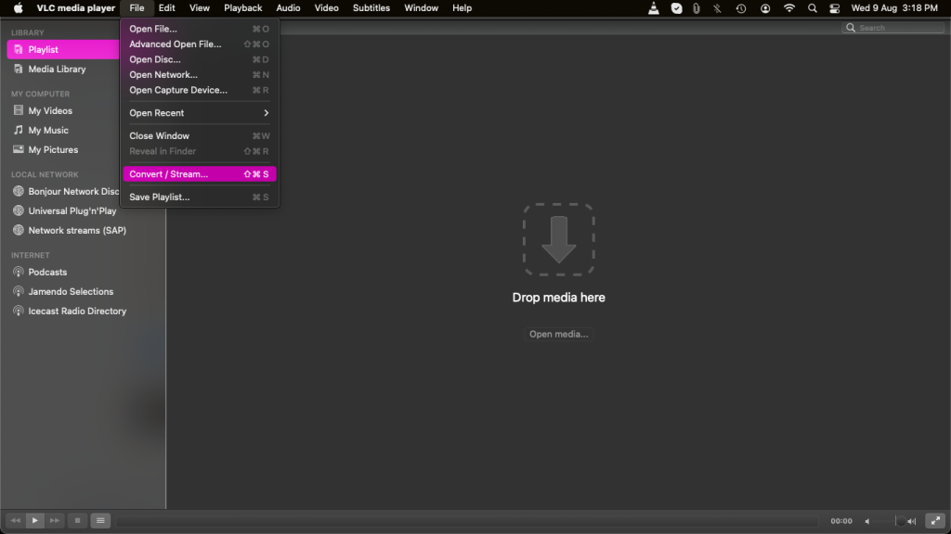Open Control Center in menu bar
The image size is (951, 534).
click(x=835, y=7)
